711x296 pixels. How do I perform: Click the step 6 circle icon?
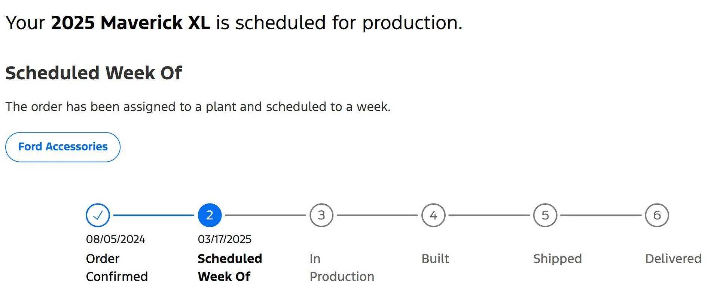(657, 215)
